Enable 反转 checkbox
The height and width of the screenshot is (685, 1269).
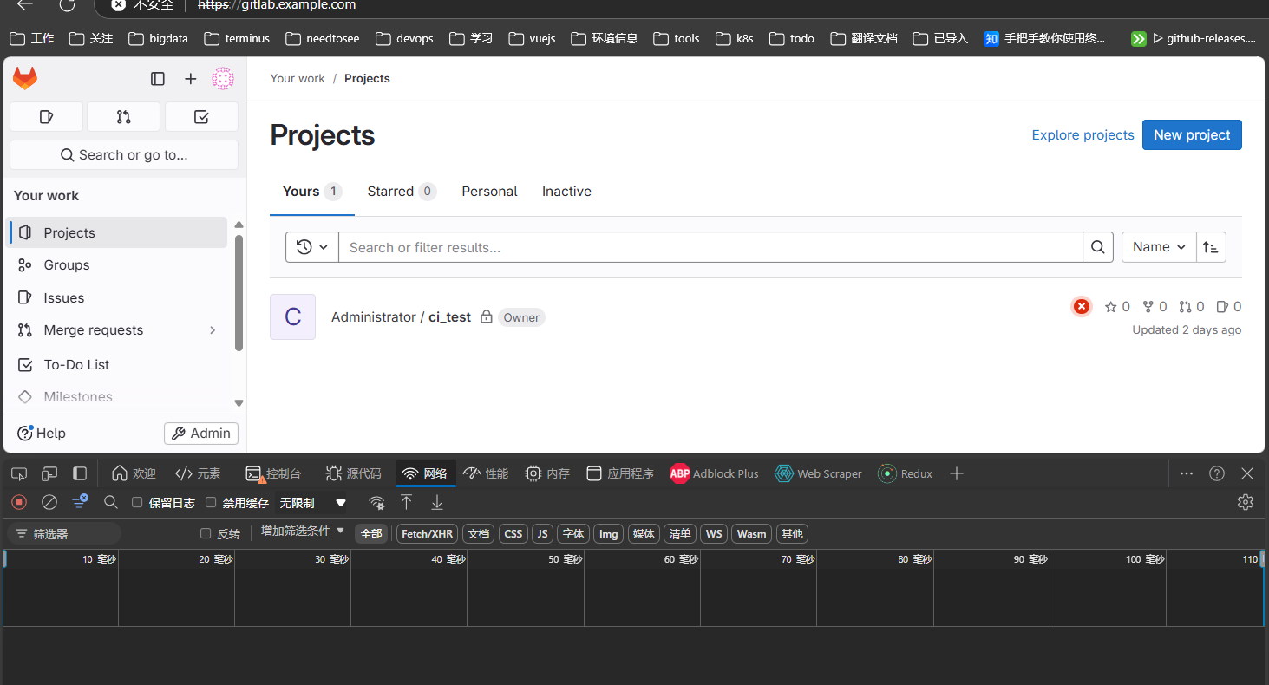click(x=206, y=533)
